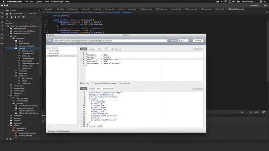The image size is (269, 151).
Task: Open the URL history dropdown arrow
Action: point(169,41)
